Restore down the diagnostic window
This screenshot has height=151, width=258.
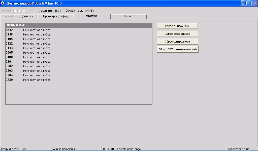pyautogui.click(x=249, y=3)
